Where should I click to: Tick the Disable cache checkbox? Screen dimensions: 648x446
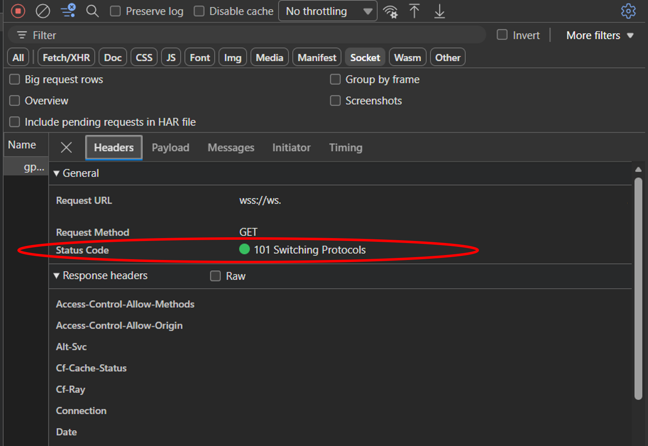point(199,11)
